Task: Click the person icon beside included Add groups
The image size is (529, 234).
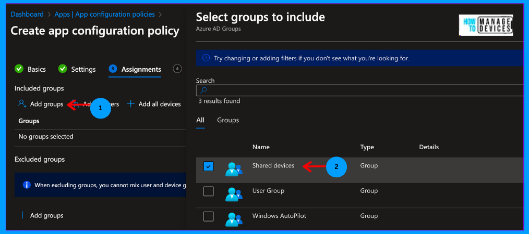Action: pos(22,104)
